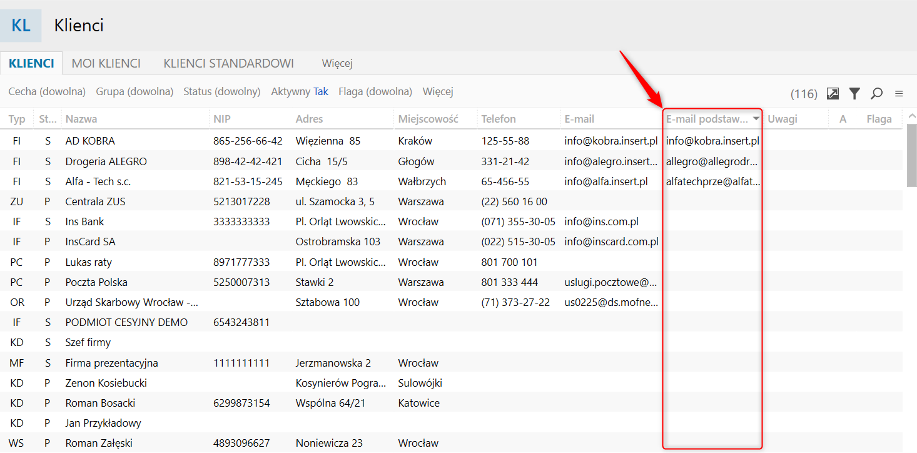Expand Więcej in the filter bar
The width and height of the screenshot is (917, 453).
click(438, 92)
